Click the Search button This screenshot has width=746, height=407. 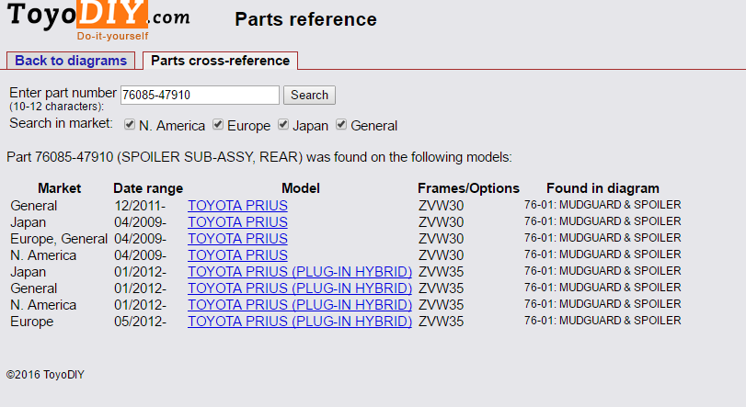coord(309,95)
